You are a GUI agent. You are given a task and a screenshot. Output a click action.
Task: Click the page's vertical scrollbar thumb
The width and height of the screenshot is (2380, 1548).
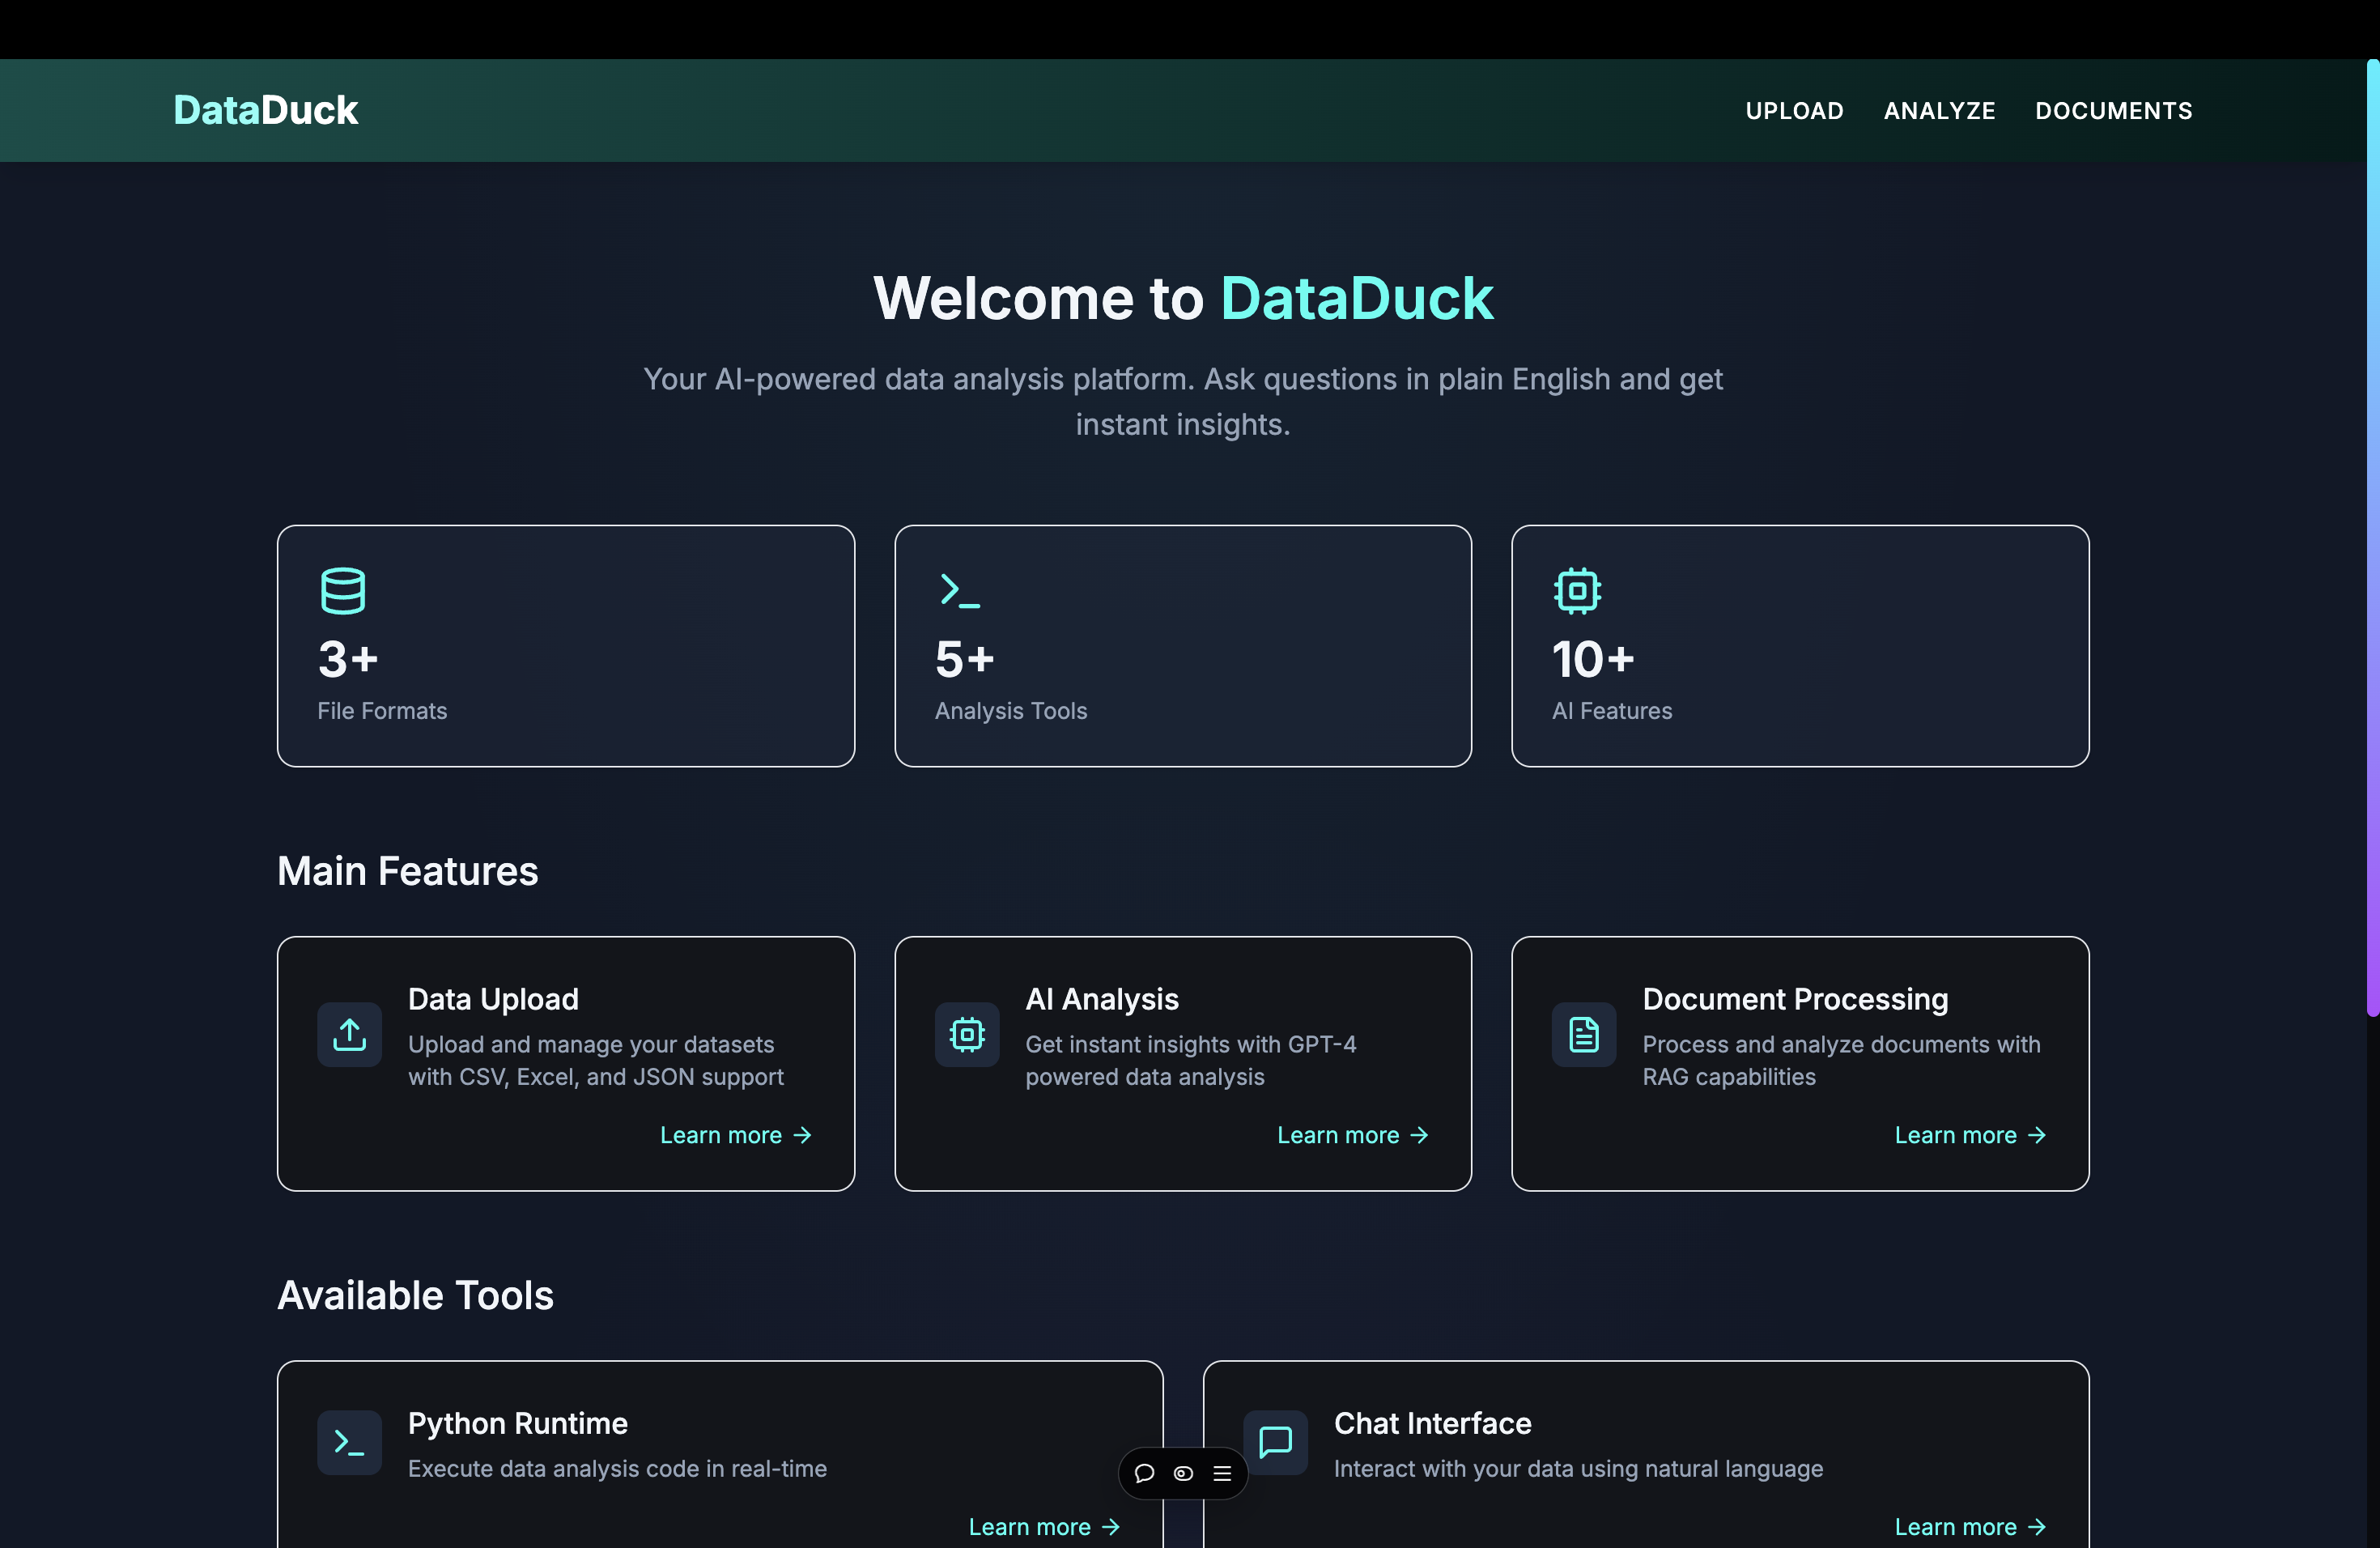pos(2372,538)
